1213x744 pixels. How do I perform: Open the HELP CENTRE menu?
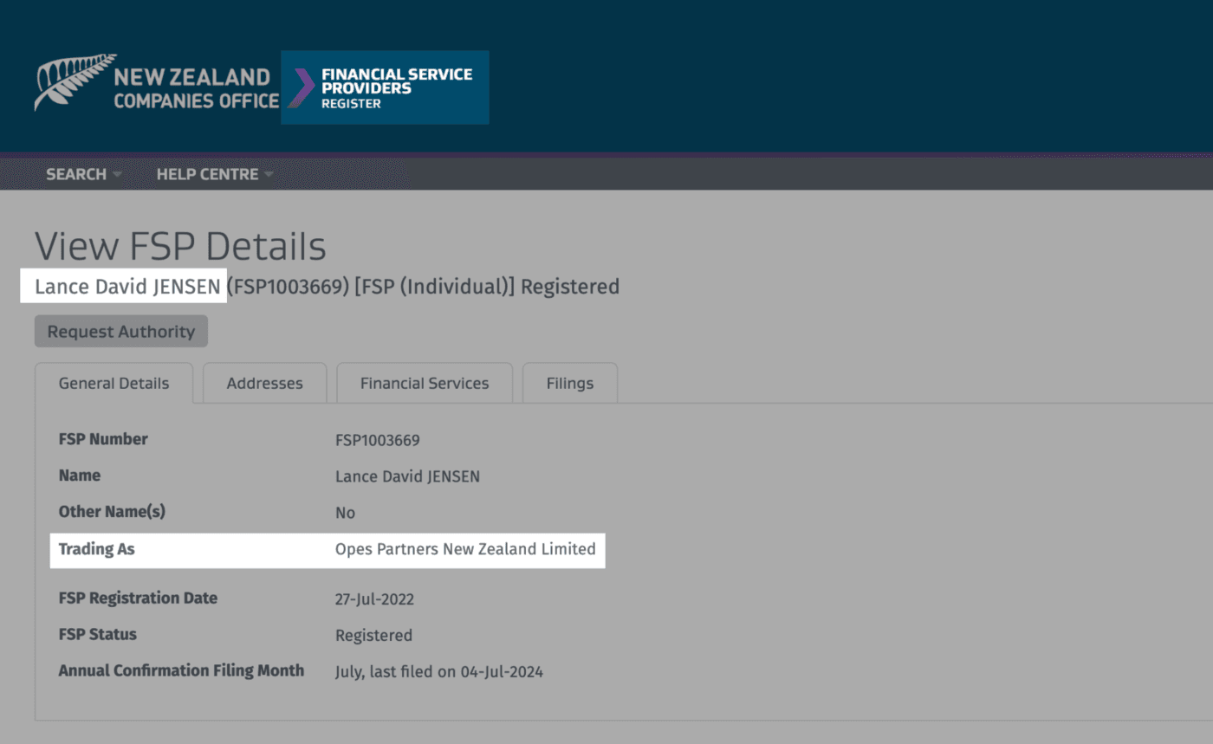pos(207,174)
